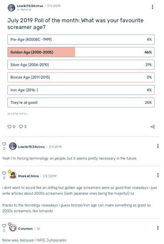Open options menu on Lawiki1534virus's comment
The width and height of the screenshot is (164, 244).
pos(158,146)
